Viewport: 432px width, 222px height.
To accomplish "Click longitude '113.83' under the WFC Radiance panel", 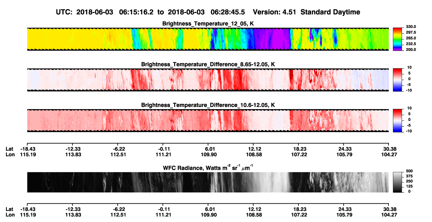I will (73, 215).
